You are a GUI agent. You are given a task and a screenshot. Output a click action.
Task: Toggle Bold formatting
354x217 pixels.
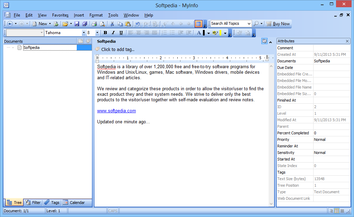[105, 33]
